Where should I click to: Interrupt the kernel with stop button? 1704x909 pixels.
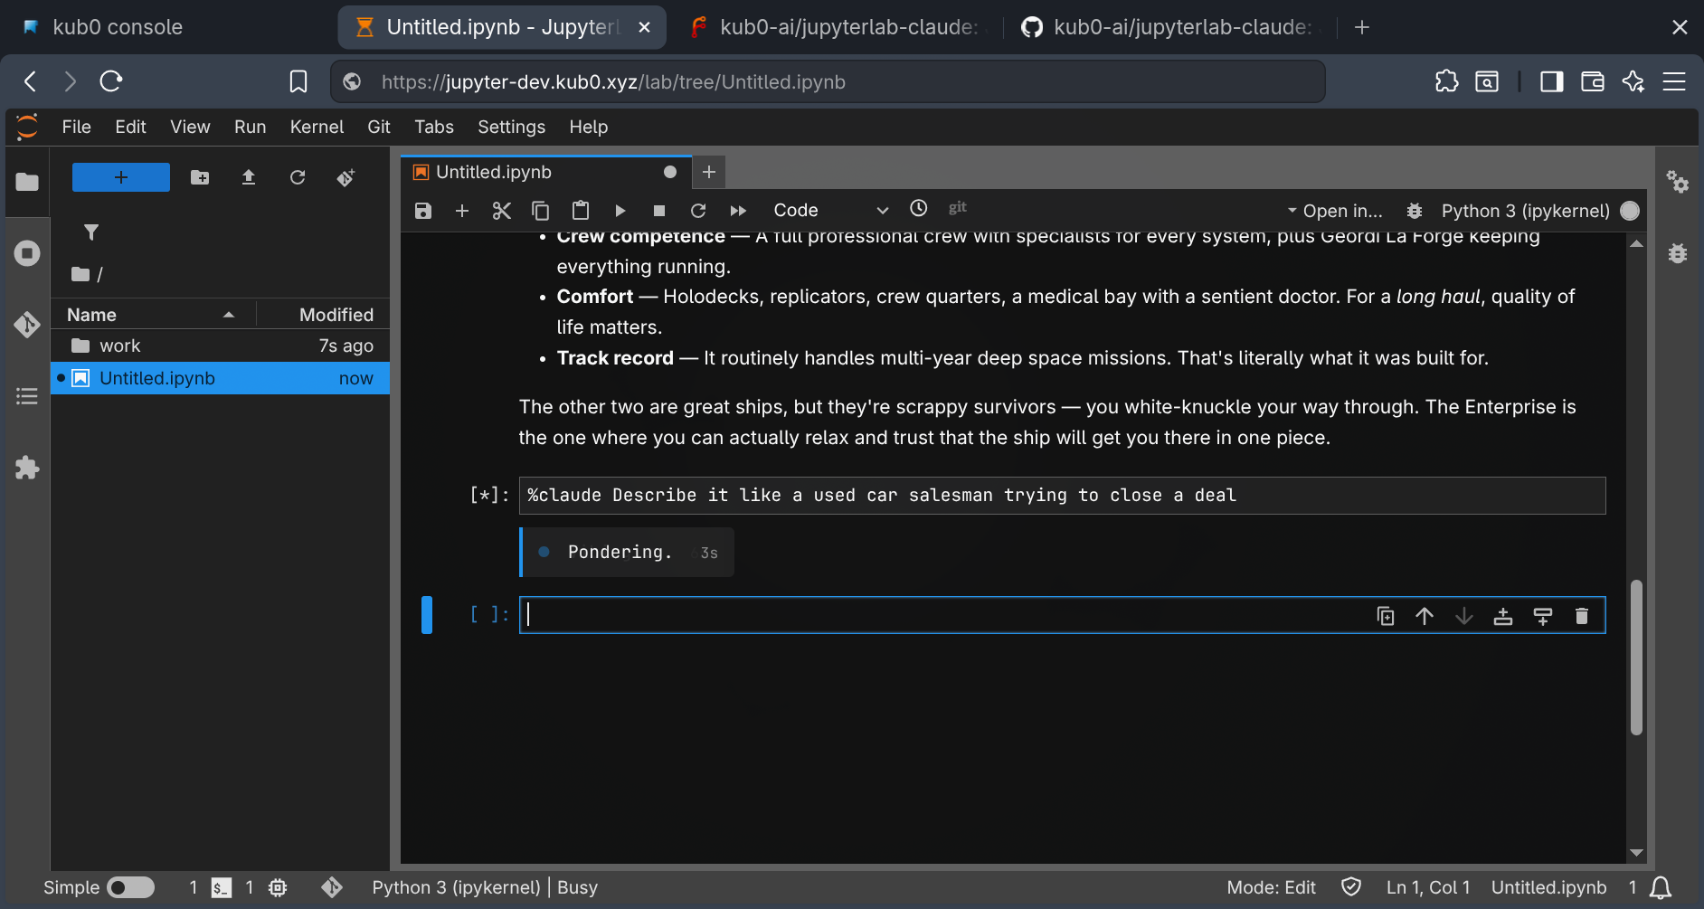[659, 211]
